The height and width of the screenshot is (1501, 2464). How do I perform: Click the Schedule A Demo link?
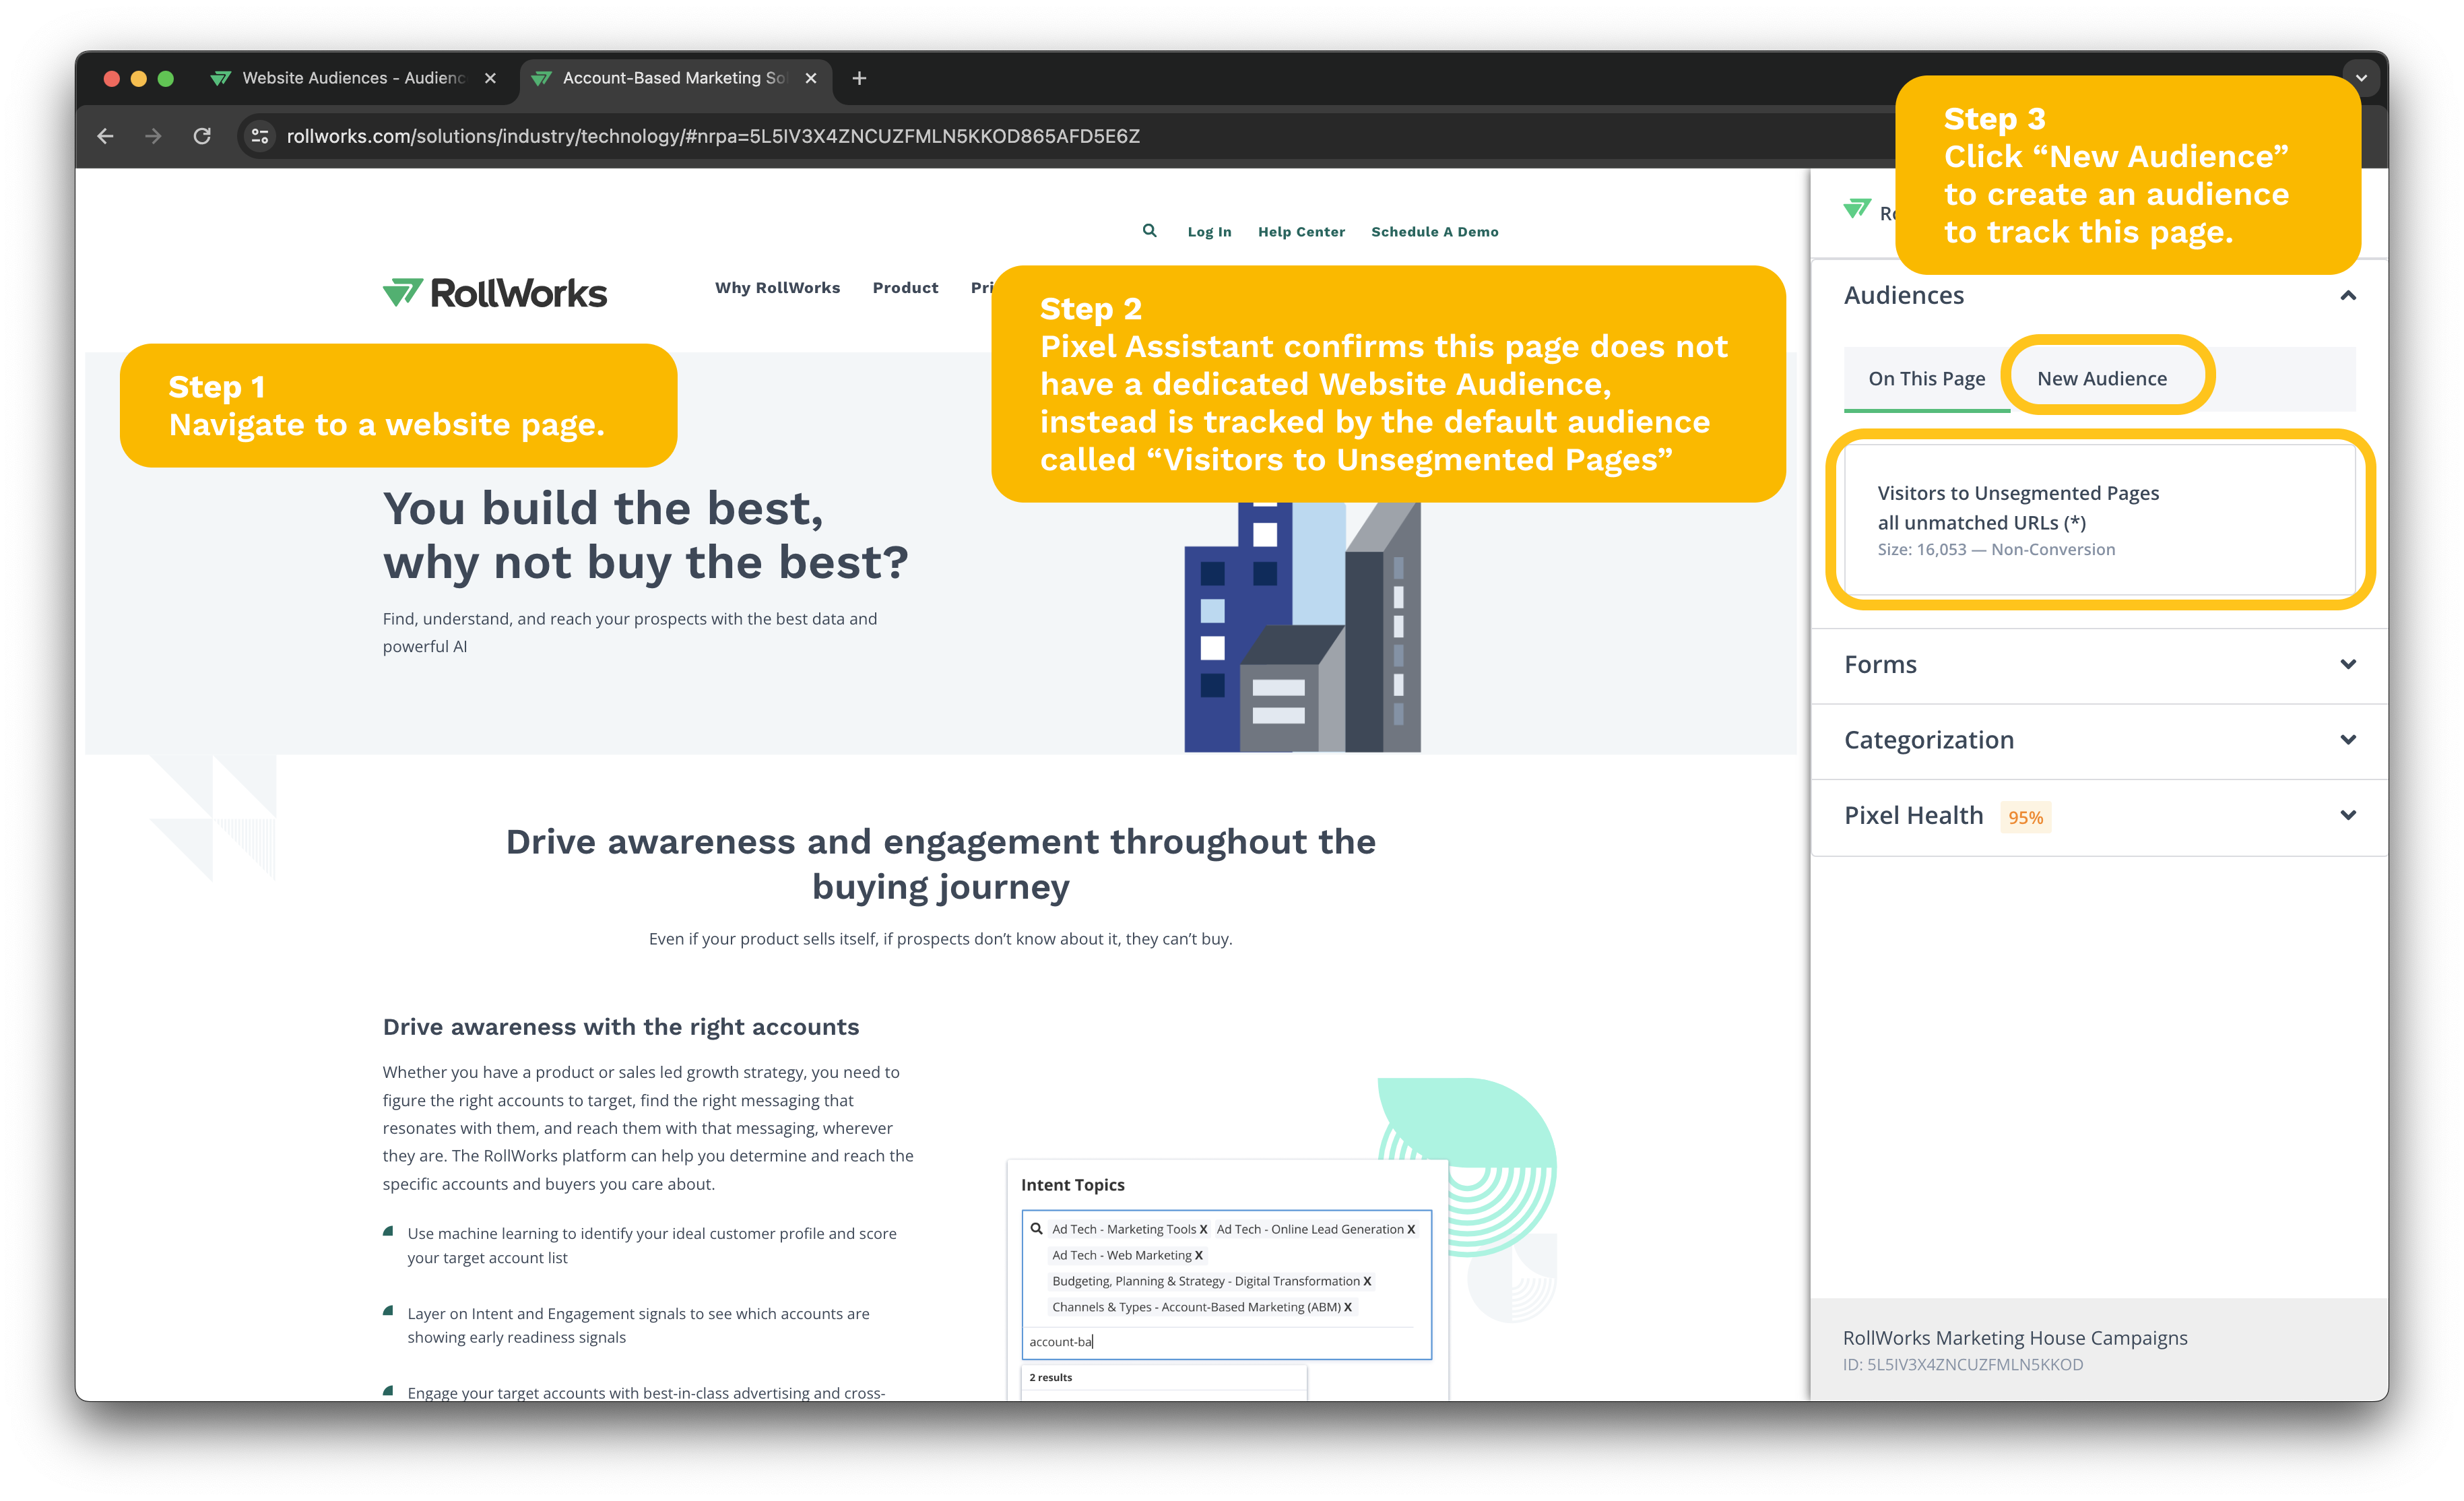point(1434,232)
